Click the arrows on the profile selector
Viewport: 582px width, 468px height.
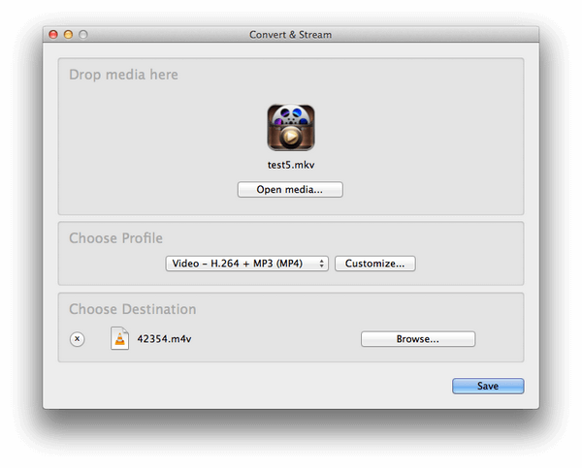(322, 264)
